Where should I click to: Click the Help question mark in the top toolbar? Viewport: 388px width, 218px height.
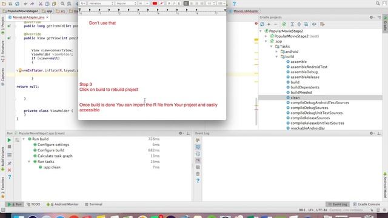click(234, 4)
